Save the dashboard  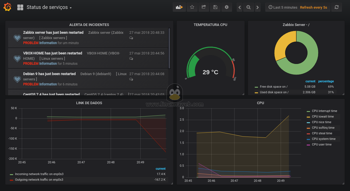[215, 7]
